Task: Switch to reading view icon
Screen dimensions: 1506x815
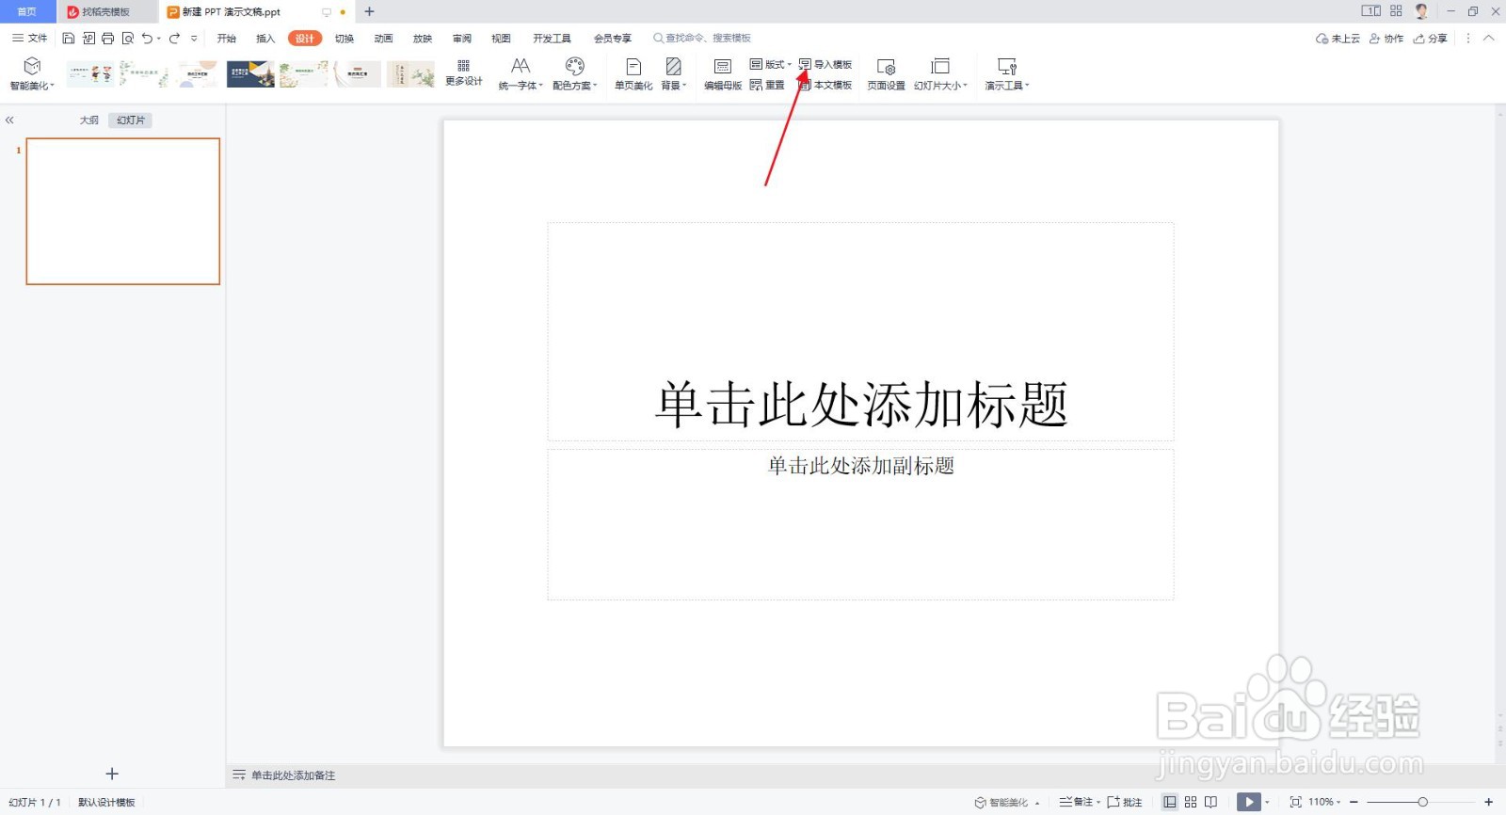Action: coord(1210,802)
